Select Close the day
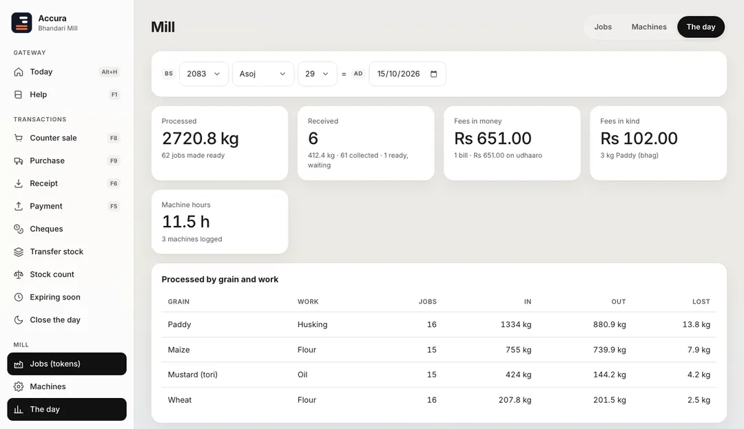 67,320
